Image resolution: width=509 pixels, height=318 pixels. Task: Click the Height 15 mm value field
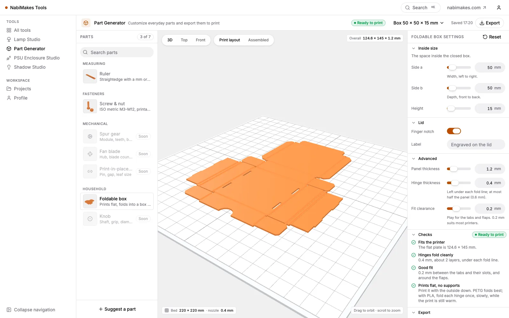click(x=490, y=108)
